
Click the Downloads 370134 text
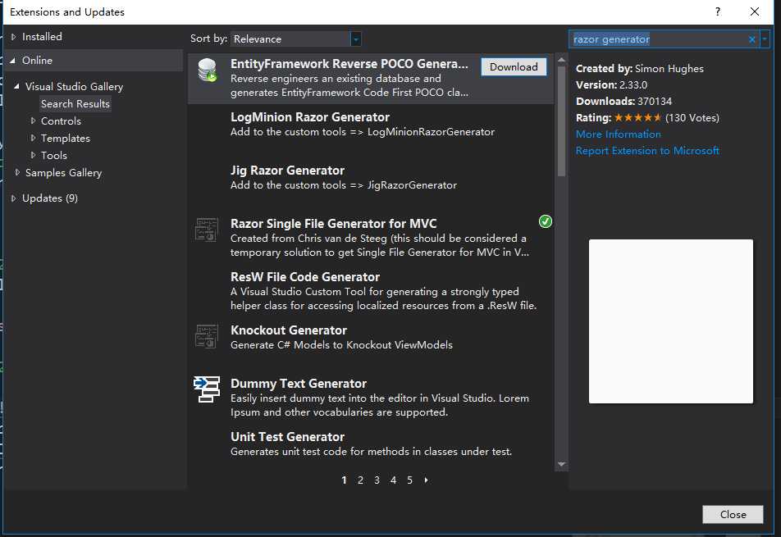[623, 102]
